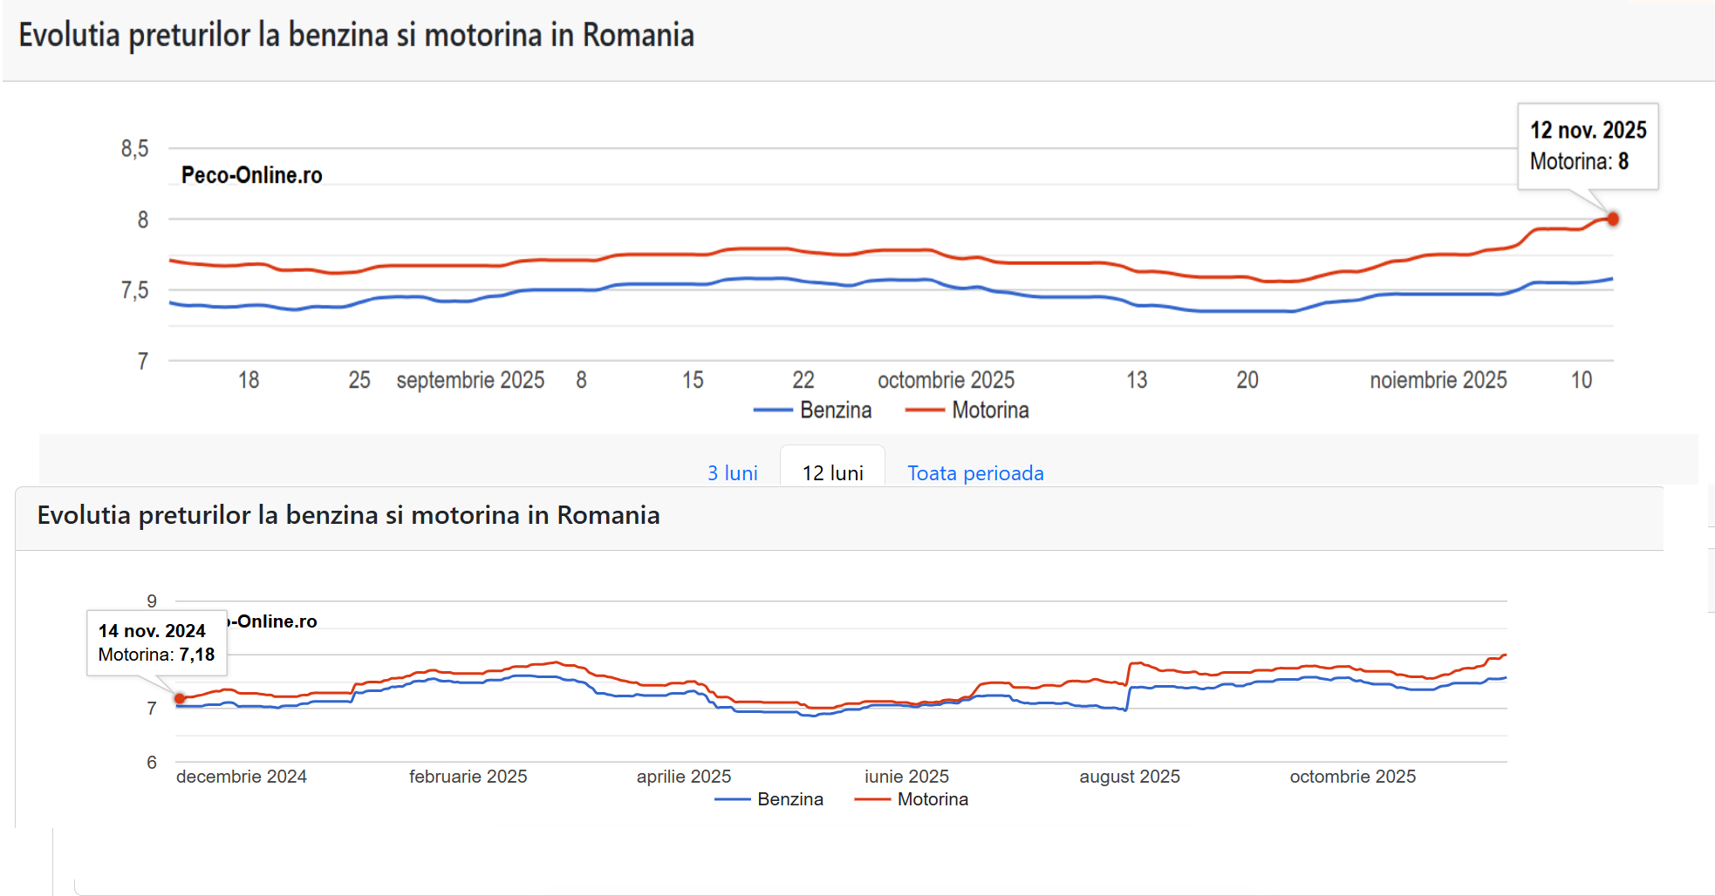
Task: Open the "Toata perioada" tab
Action: click(975, 472)
